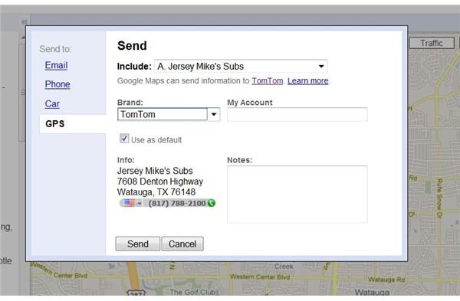The height and width of the screenshot is (301, 460).
Task: Click the Traffic button on the map
Action: click(432, 43)
